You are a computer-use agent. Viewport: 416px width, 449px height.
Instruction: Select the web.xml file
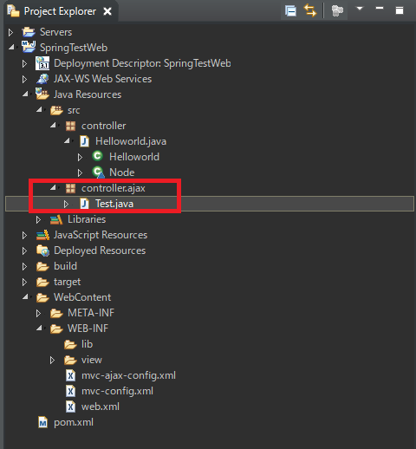(101, 407)
